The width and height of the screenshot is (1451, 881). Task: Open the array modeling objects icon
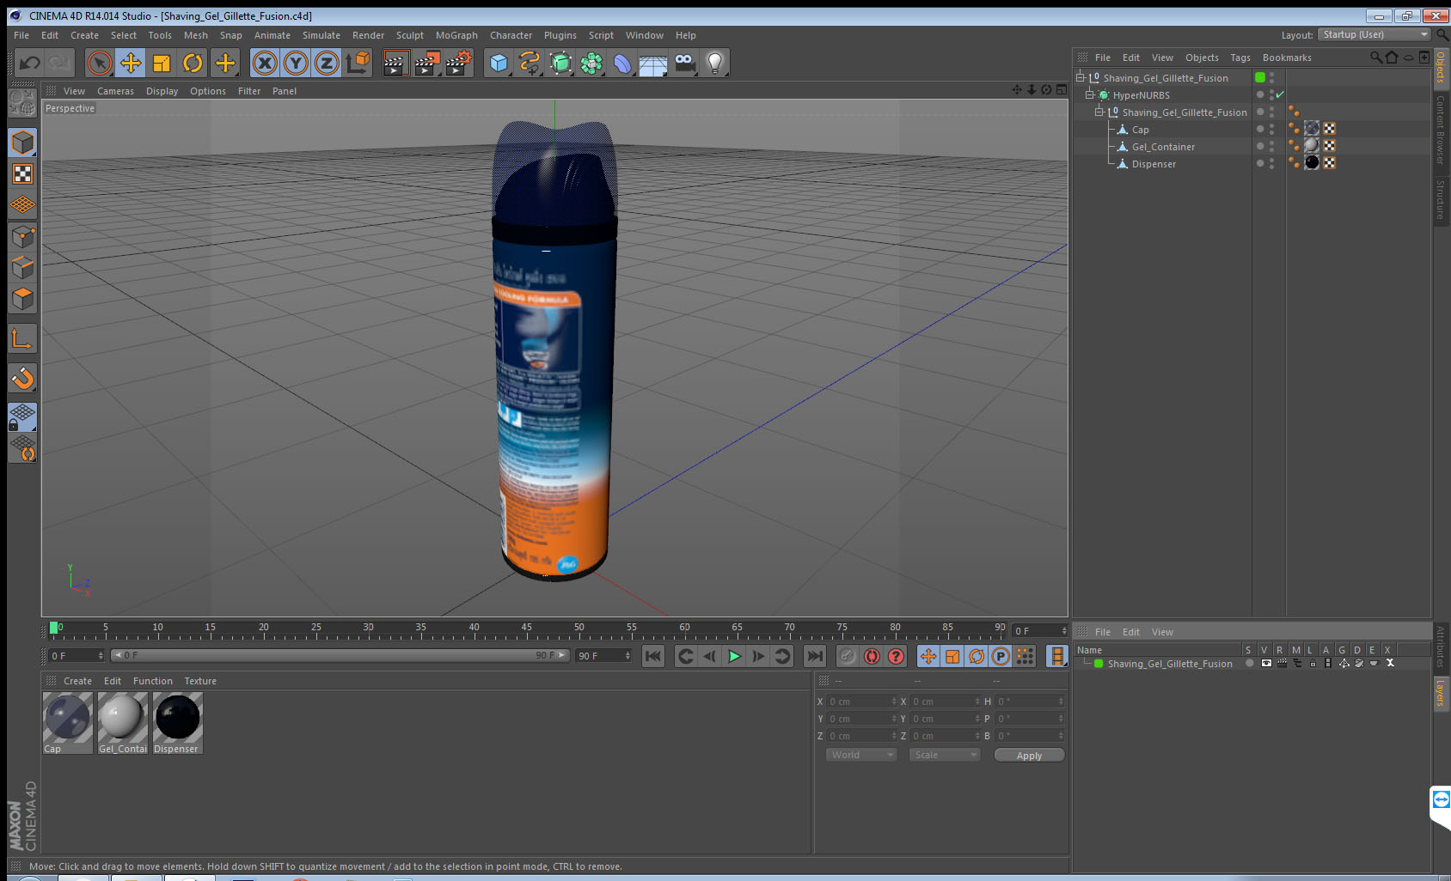[x=591, y=63]
